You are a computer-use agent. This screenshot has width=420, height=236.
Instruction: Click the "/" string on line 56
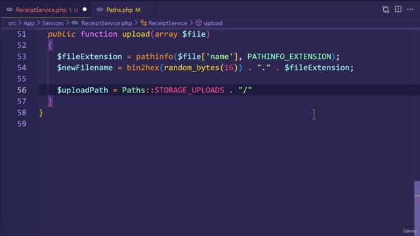point(245,90)
